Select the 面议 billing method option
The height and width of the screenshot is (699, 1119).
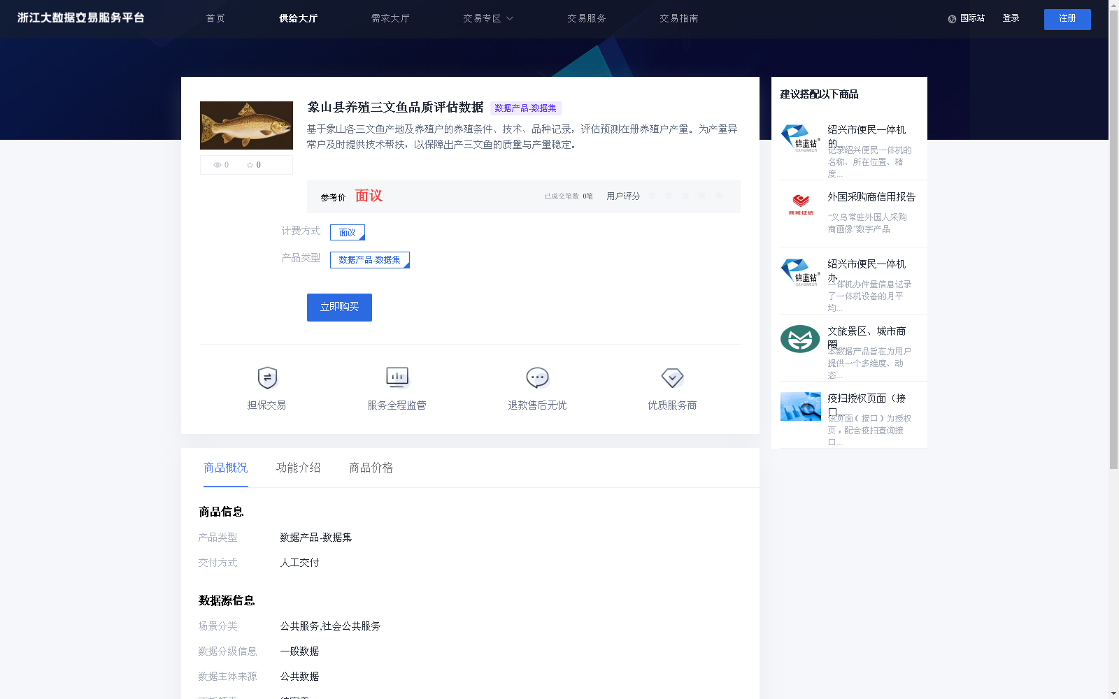click(348, 232)
